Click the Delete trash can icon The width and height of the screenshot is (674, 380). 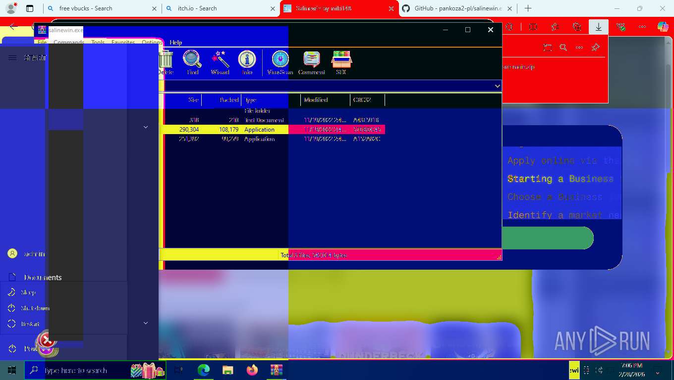(x=166, y=63)
